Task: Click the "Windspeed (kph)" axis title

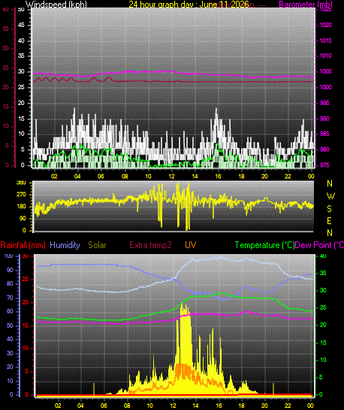Action: point(56,4)
